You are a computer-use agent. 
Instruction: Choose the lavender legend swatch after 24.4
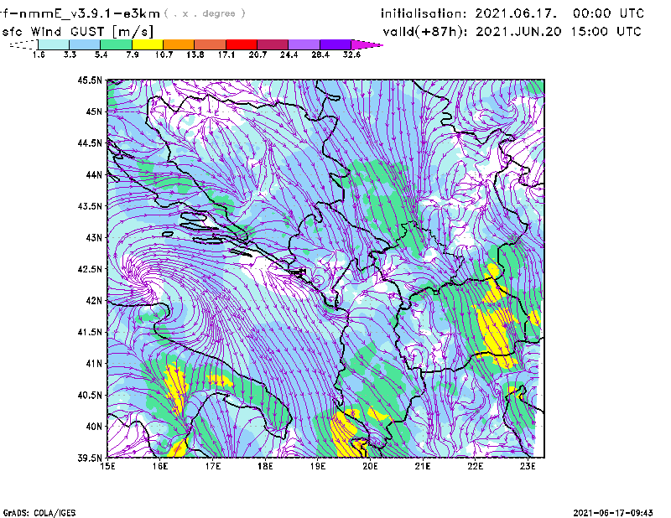[x=304, y=44]
